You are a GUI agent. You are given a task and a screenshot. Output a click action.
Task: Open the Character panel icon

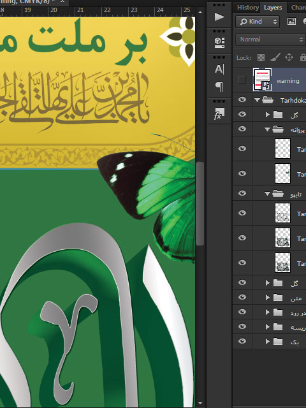[x=219, y=69]
